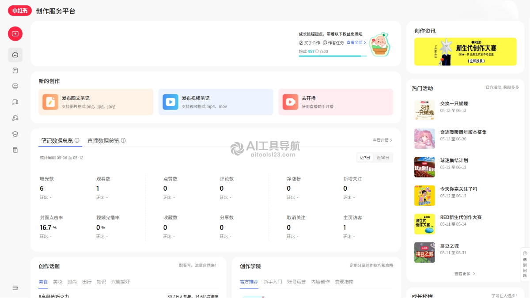Click the 小红书 logo
The height and width of the screenshot is (298, 530).
(20, 11)
